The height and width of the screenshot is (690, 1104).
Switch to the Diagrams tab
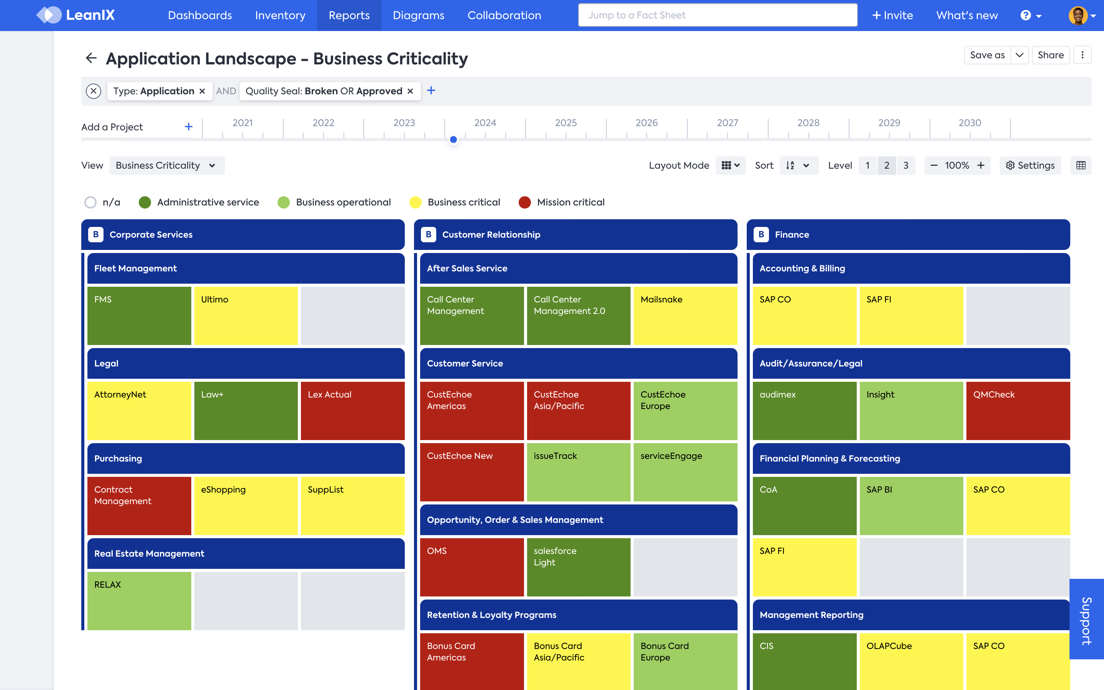tap(418, 15)
